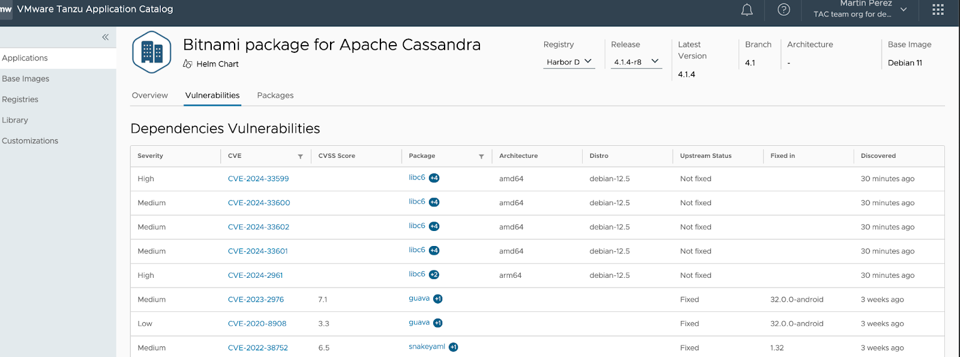The width and height of the screenshot is (960, 357).
Task: Click CVSS score 6.5 cell
Action: [x=323, y=348]
